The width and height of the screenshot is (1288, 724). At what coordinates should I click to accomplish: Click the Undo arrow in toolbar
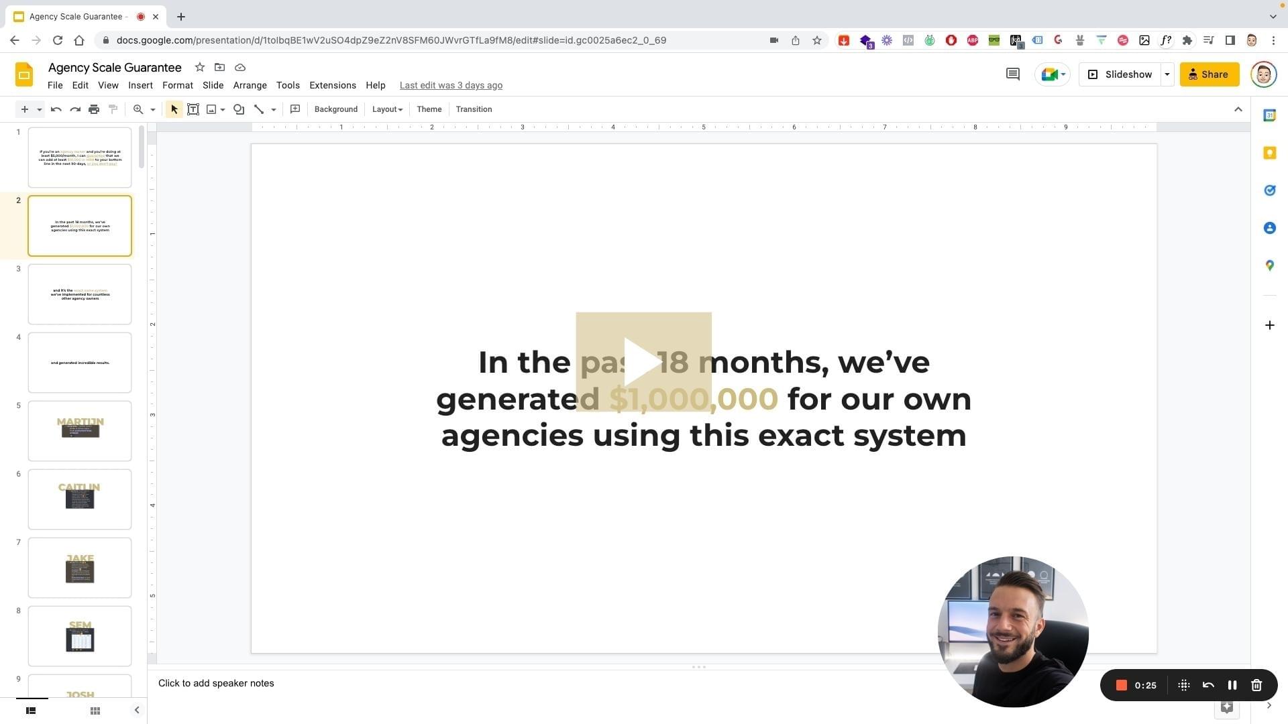tap(56, 109)
